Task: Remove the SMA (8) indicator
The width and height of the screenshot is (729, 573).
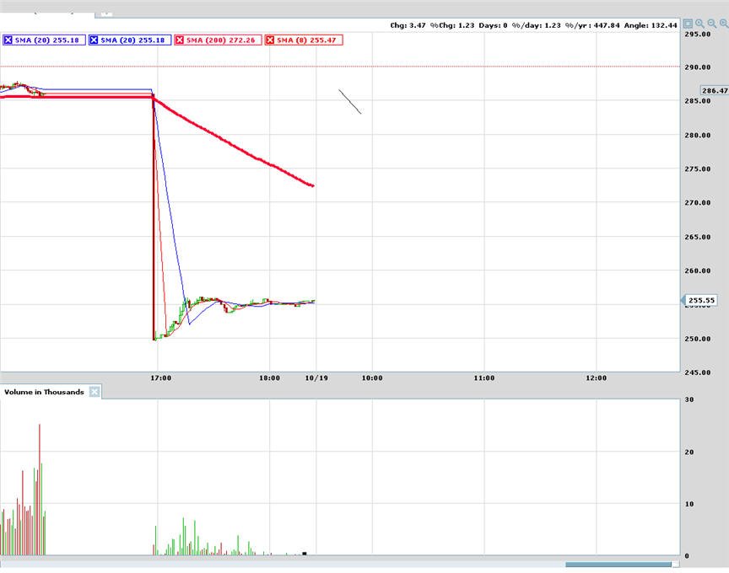Action: click(270, 40)
